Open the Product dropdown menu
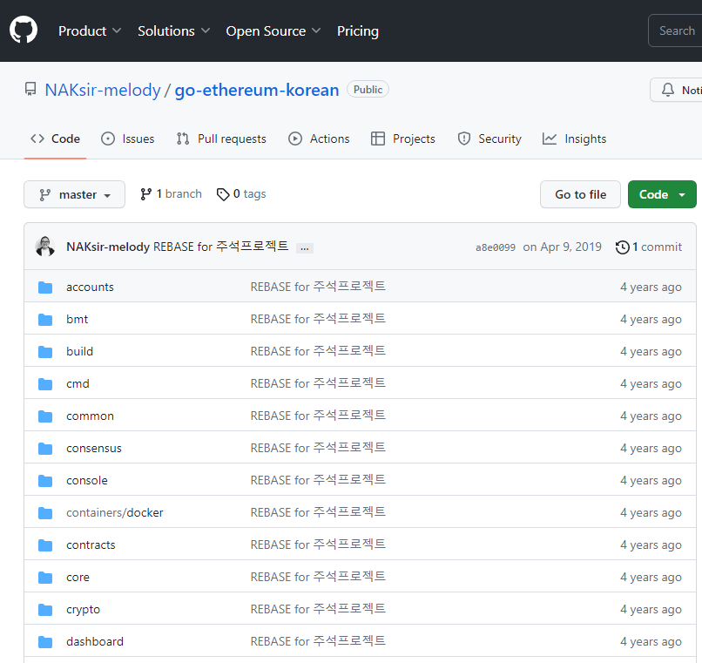The image size is (702, 663). click(x=90, y=30)
